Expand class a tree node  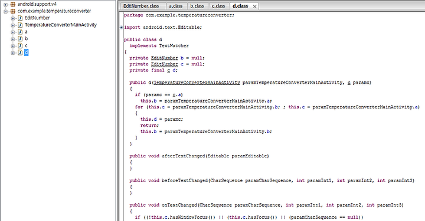13,32
